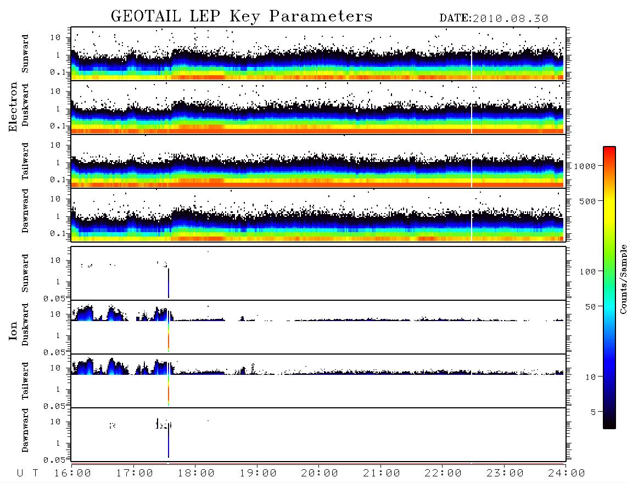This screenshot has width=627, height=483.
Task: Click the "50" tick on the color bar
Action: pos(590,307)
